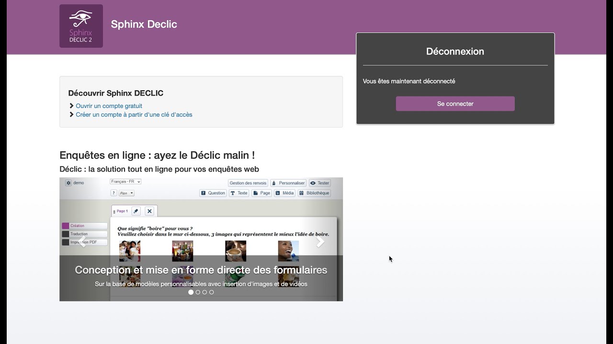Select the third carousel indicator dot
This screenshot has width=613, height=344.
pos(204,292)
